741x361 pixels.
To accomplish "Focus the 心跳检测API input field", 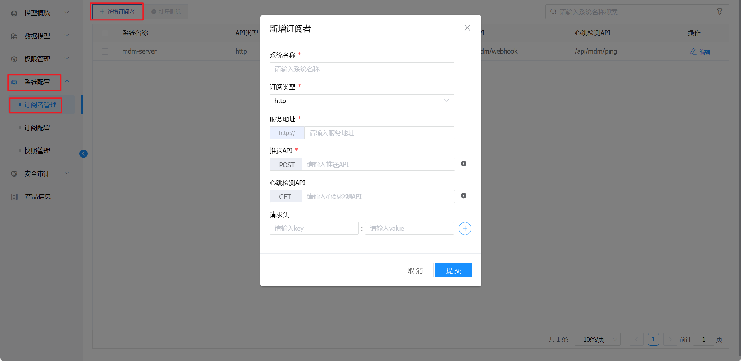I will 378,196.
